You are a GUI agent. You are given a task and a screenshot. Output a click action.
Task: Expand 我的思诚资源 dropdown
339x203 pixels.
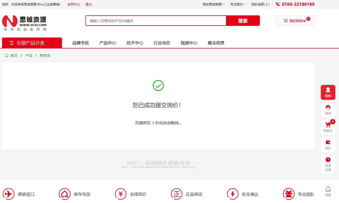[x=214, y=4]
